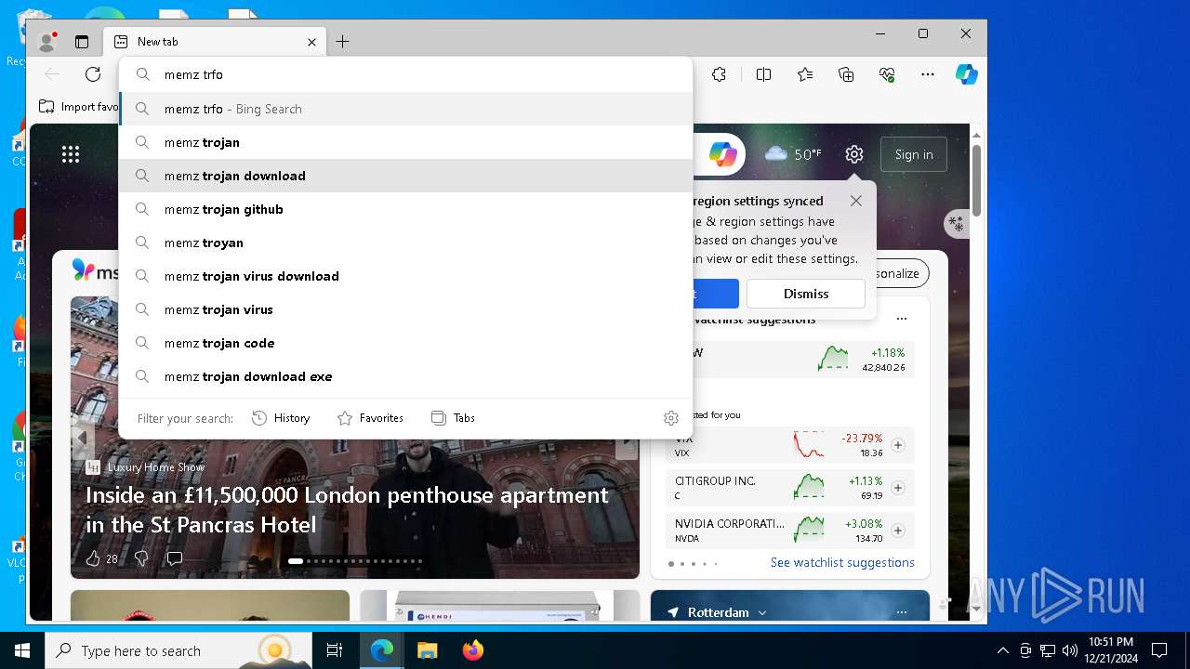Close the New tab
Screen dimensions: 1190x669
(x=312, y=42)
